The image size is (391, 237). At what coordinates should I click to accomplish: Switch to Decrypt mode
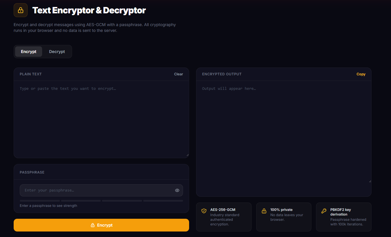pyautogui.click(x=57, y=52)
